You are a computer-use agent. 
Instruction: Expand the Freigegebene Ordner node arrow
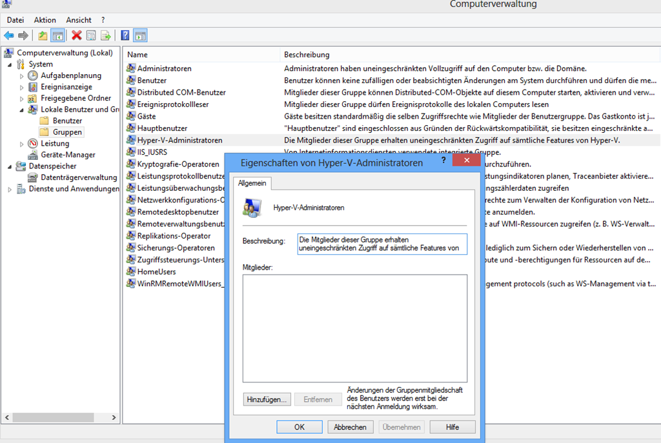click(x=21, y=99)
